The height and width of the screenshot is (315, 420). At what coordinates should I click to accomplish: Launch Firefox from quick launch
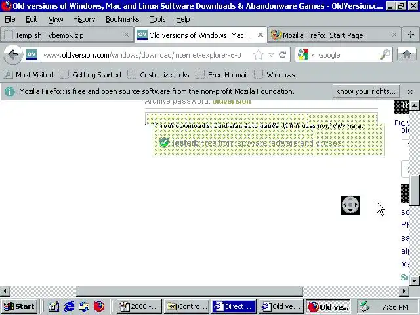click(x=99, y=306)
